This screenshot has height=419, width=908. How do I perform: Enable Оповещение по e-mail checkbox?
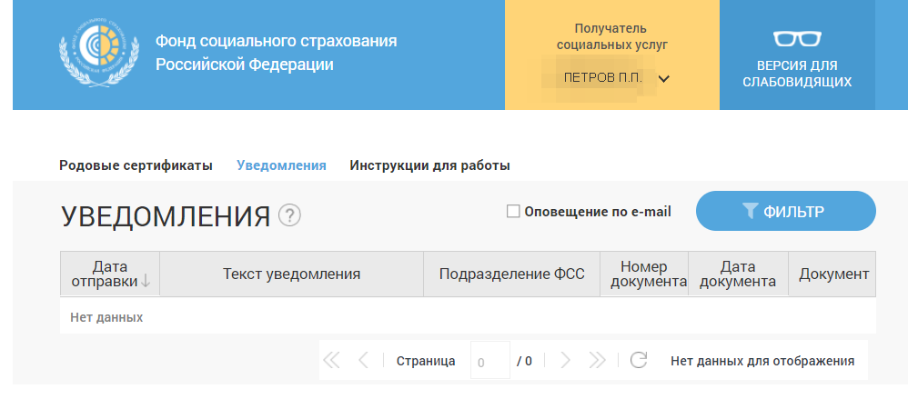pos(513,212)
